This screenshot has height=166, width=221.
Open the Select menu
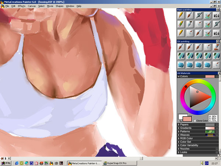coord(41,6)
